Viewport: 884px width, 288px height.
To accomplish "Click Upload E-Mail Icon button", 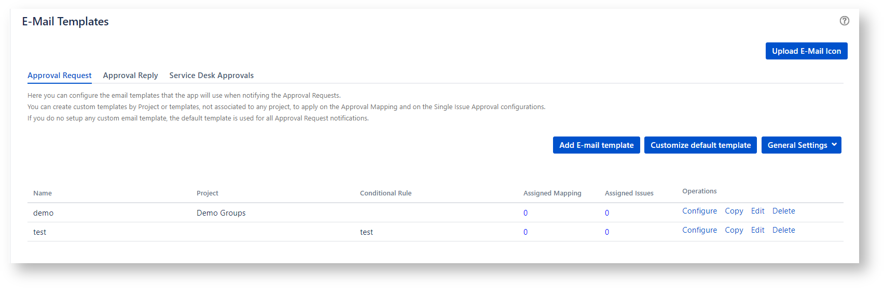I will pos(806,51).
